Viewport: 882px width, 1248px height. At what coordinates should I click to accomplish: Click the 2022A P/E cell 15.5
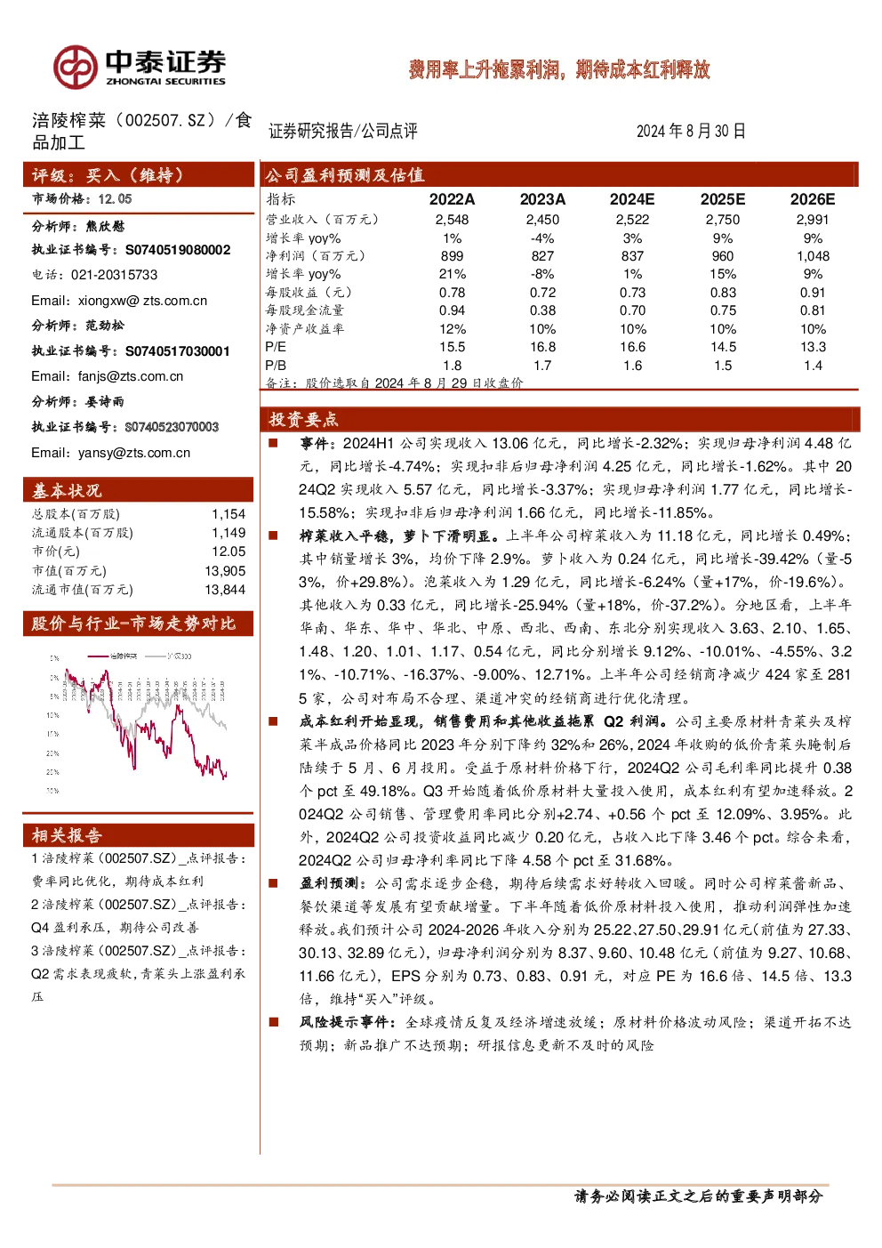[452, 347]
